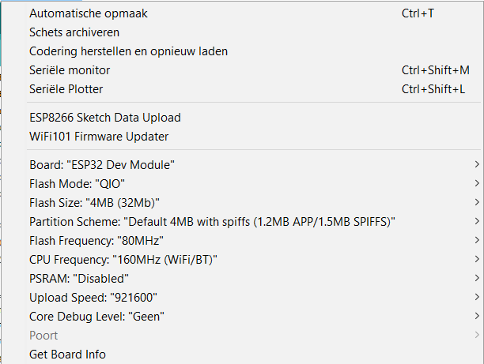Launch the Seriële Plotter

click(x=66, y=89)
